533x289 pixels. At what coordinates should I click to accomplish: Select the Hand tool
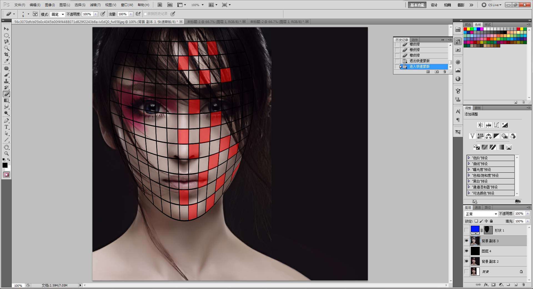(6, 147)
